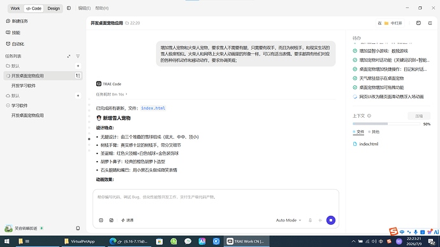The width and height of the screenshot is (440, 247).
Task: Click the microphone voice input icon
Action: (310, 220)
